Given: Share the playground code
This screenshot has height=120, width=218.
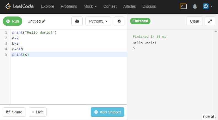Looking at the screenshot, I should [14, 112].
